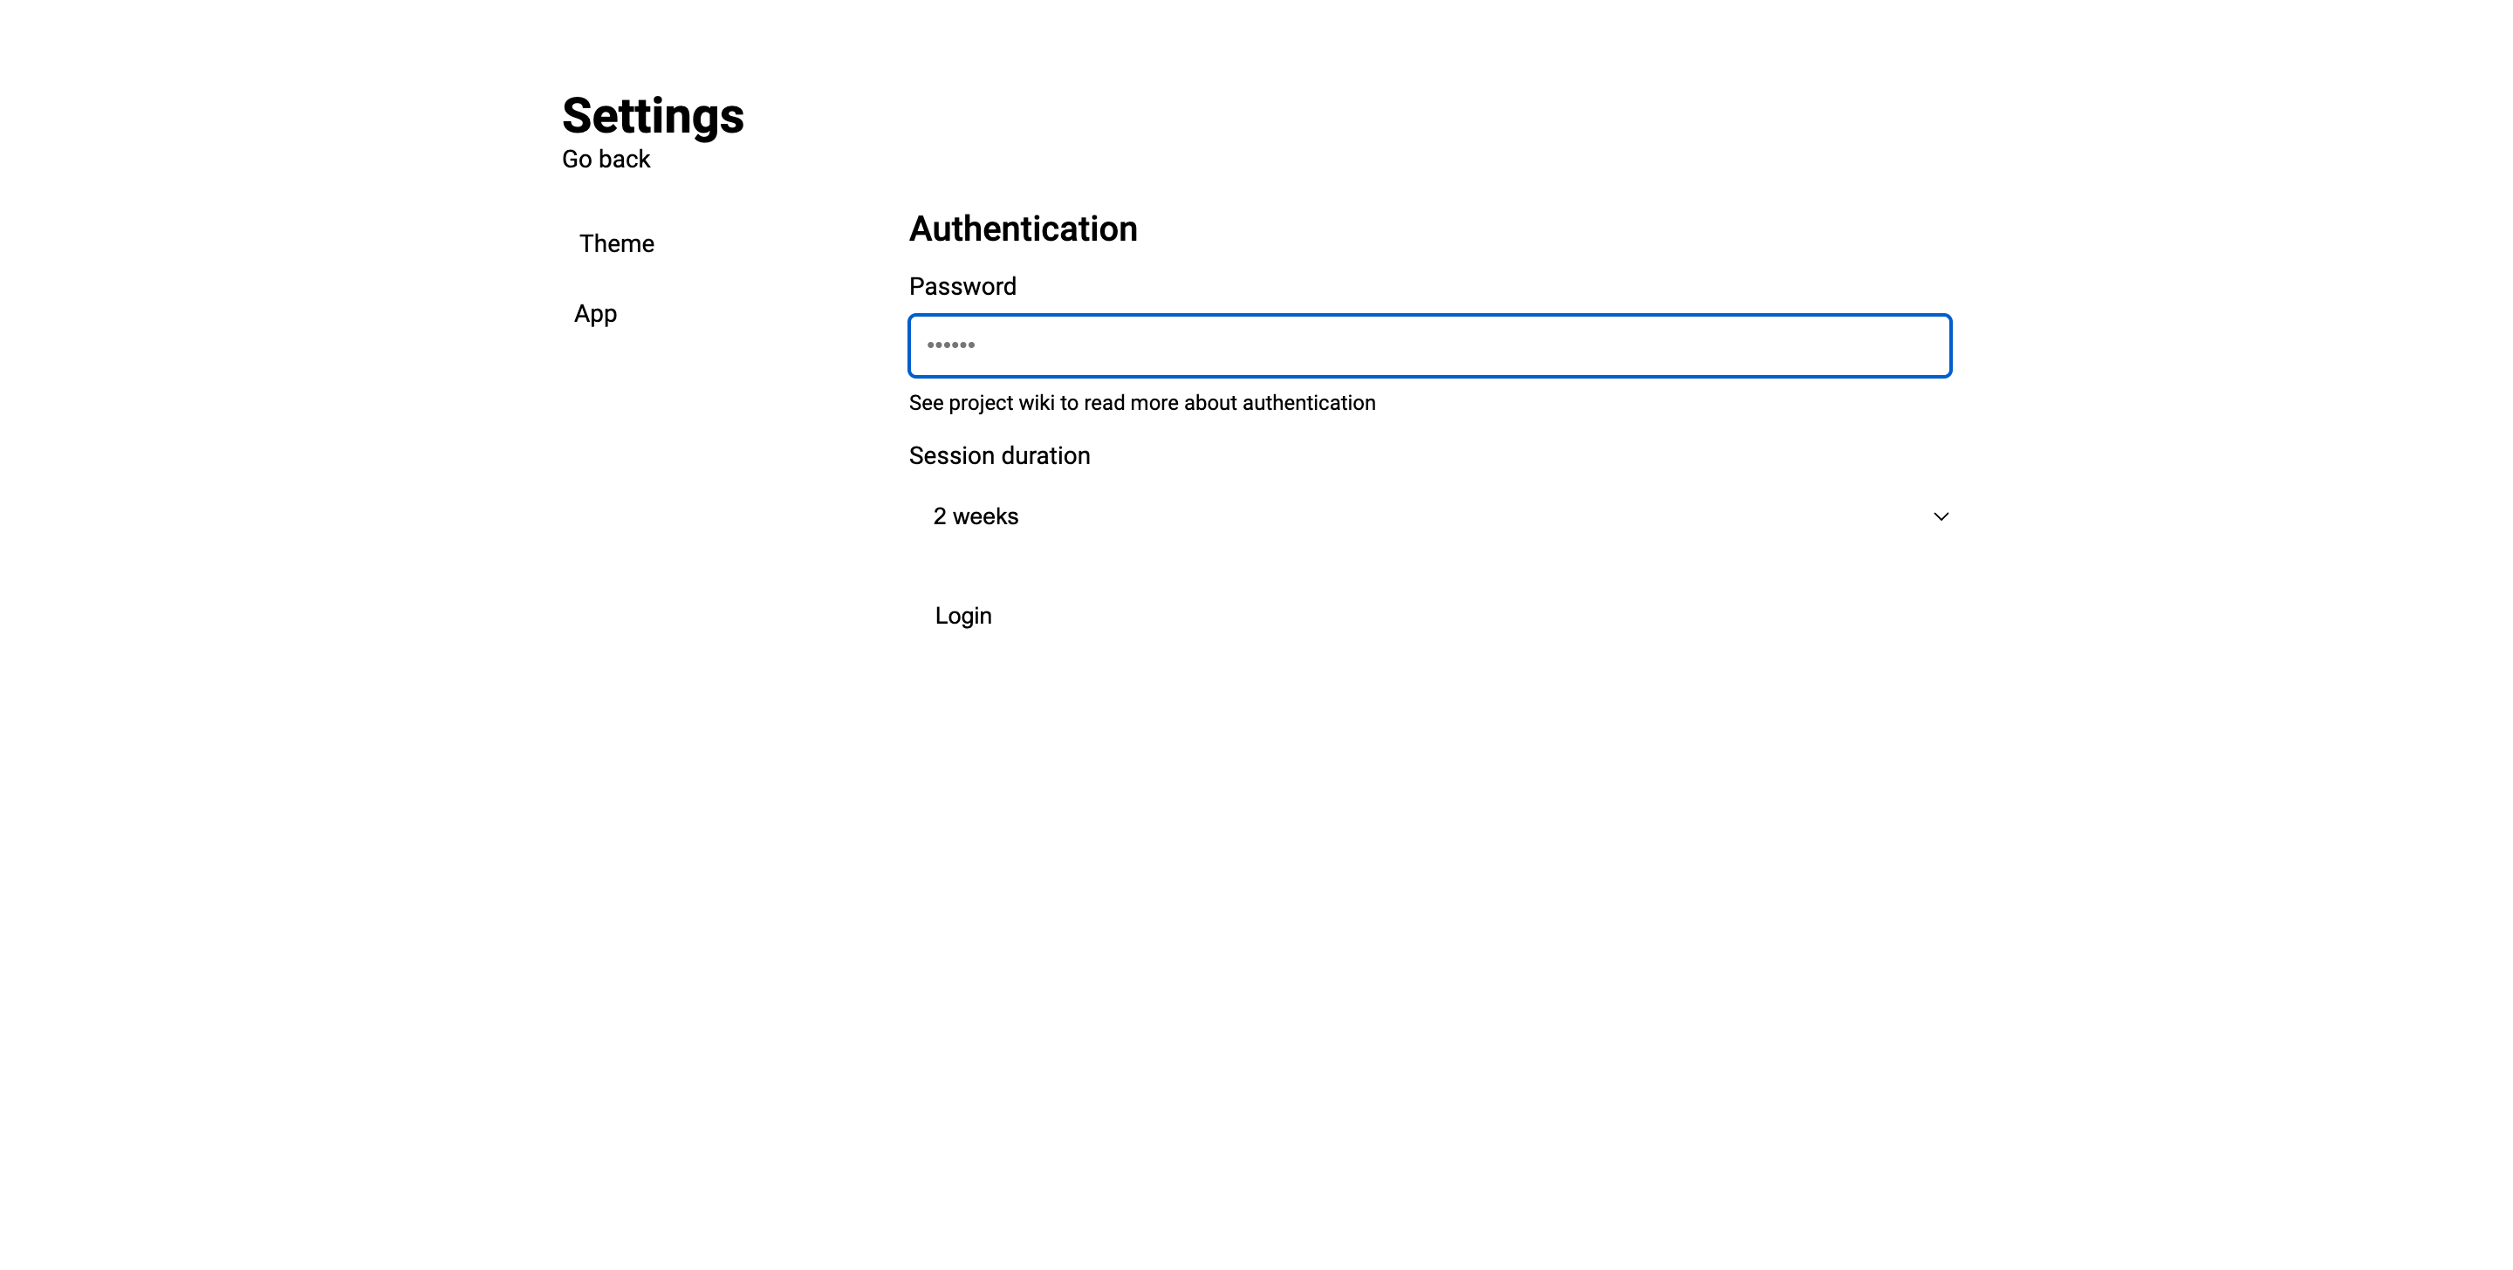The height and width of the screenshot is (1270, 2513).
Task: Click the Go back link
Action: [x=606, y=159]
